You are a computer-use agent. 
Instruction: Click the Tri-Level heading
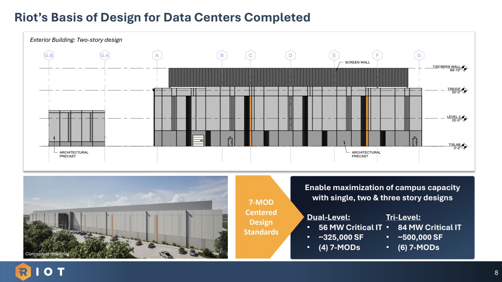[x=403, y=217]
